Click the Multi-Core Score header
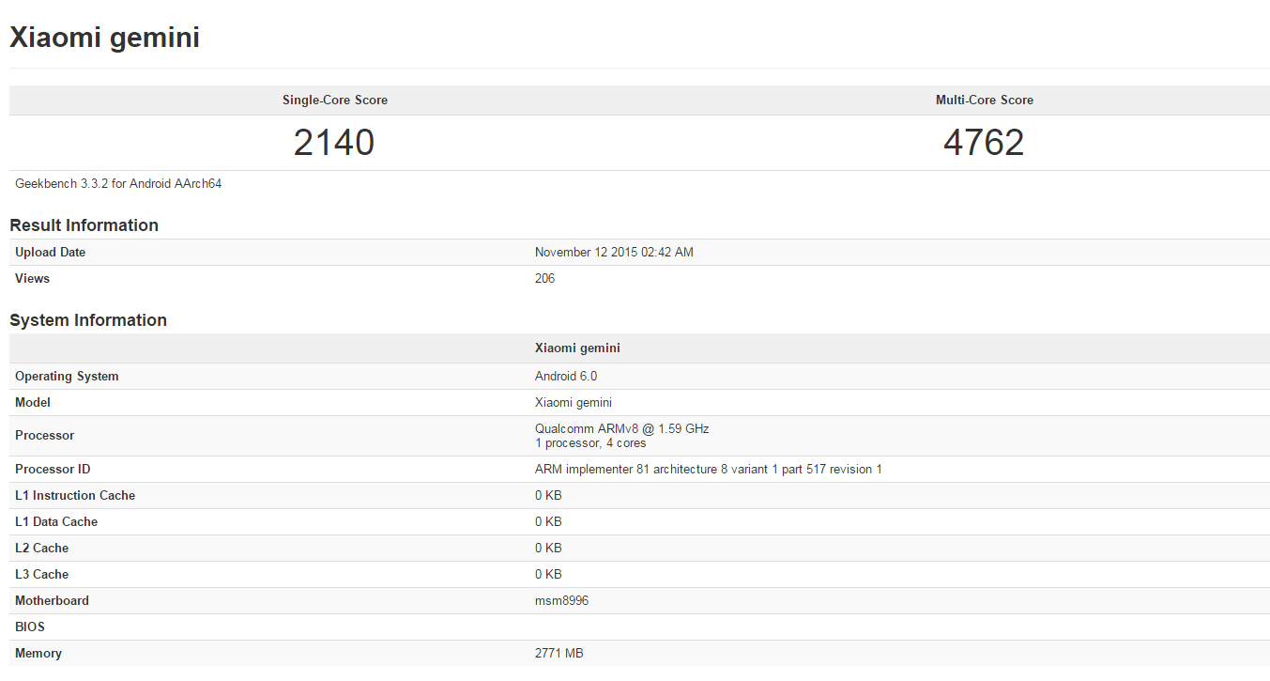This screenshot has height=681, width=1270. point(984,101)
